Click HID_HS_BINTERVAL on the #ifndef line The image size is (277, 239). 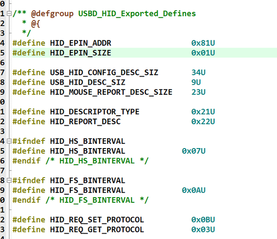tap(87, 141)
